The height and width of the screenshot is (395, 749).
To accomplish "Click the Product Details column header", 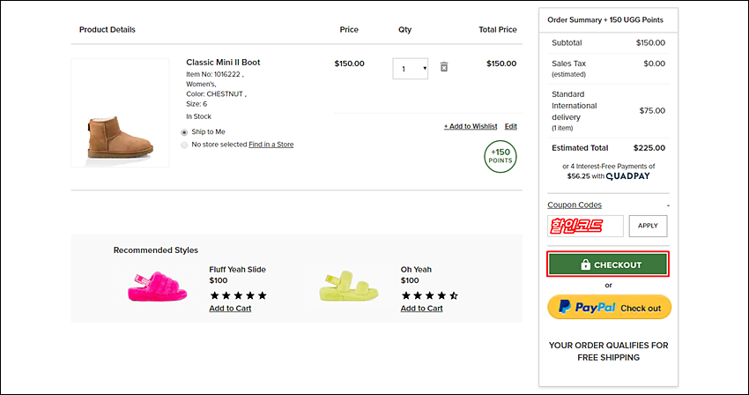I will 107,29.
